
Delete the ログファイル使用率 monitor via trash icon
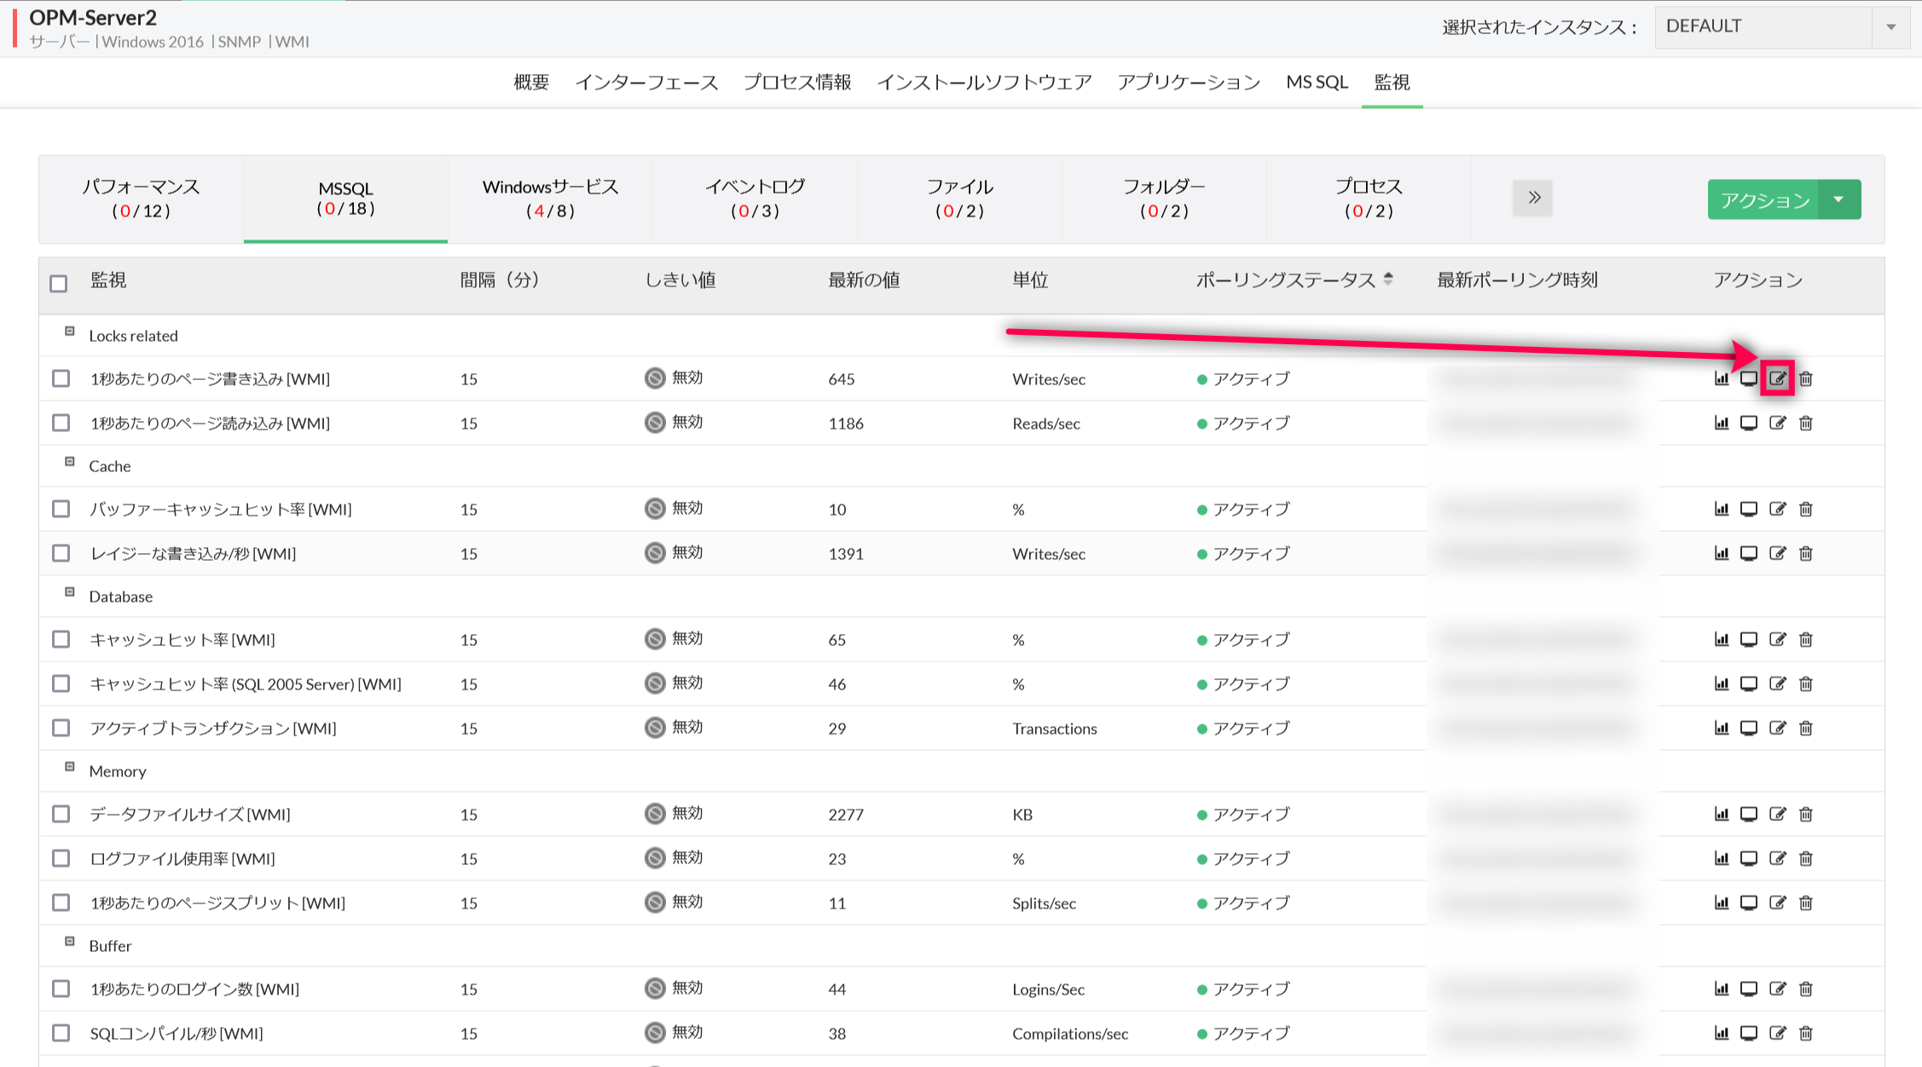tap(1805, 858)
